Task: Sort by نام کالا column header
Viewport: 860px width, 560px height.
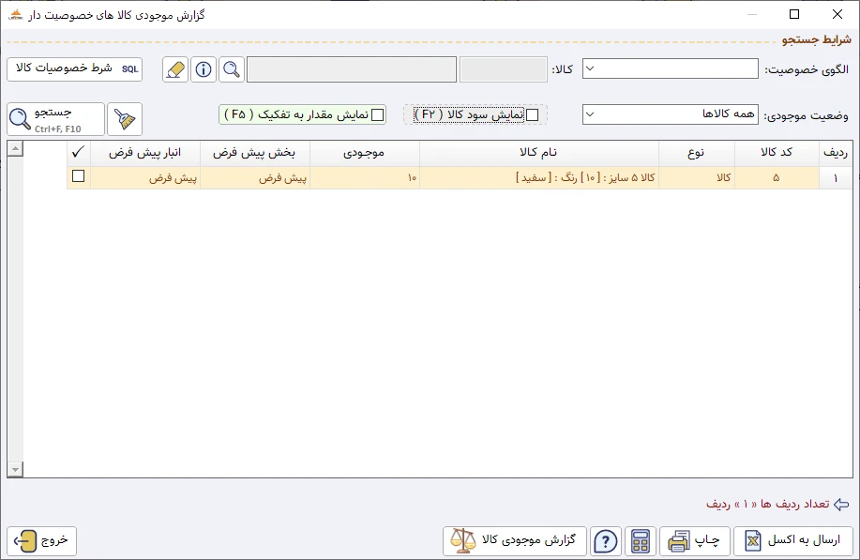Action: tap(539, 153)
